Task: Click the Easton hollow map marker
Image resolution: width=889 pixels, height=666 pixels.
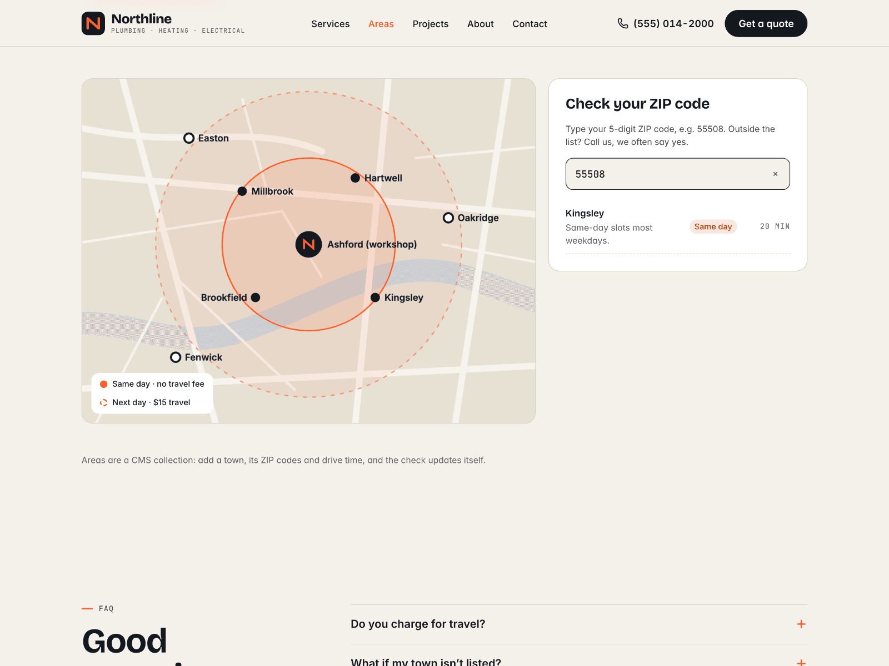Action: (x=189, y=138)
